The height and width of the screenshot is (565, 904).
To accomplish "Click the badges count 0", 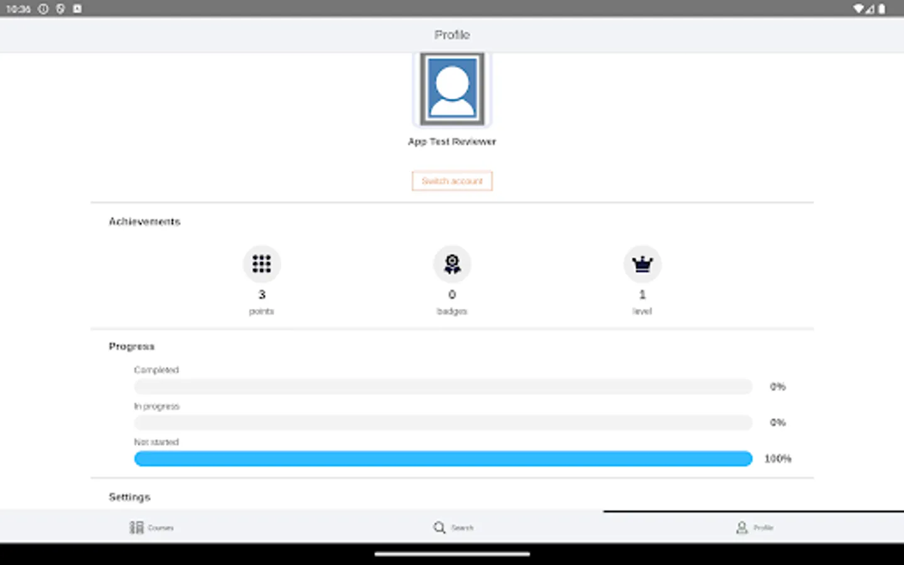I will [452, 294].
